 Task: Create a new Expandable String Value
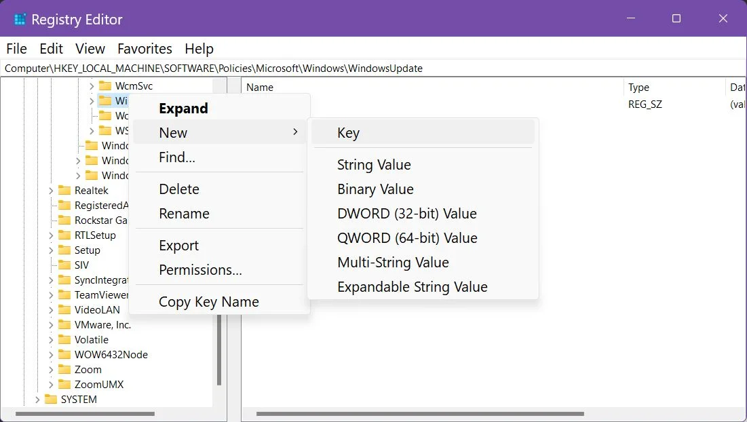click(x=423, y=287)
